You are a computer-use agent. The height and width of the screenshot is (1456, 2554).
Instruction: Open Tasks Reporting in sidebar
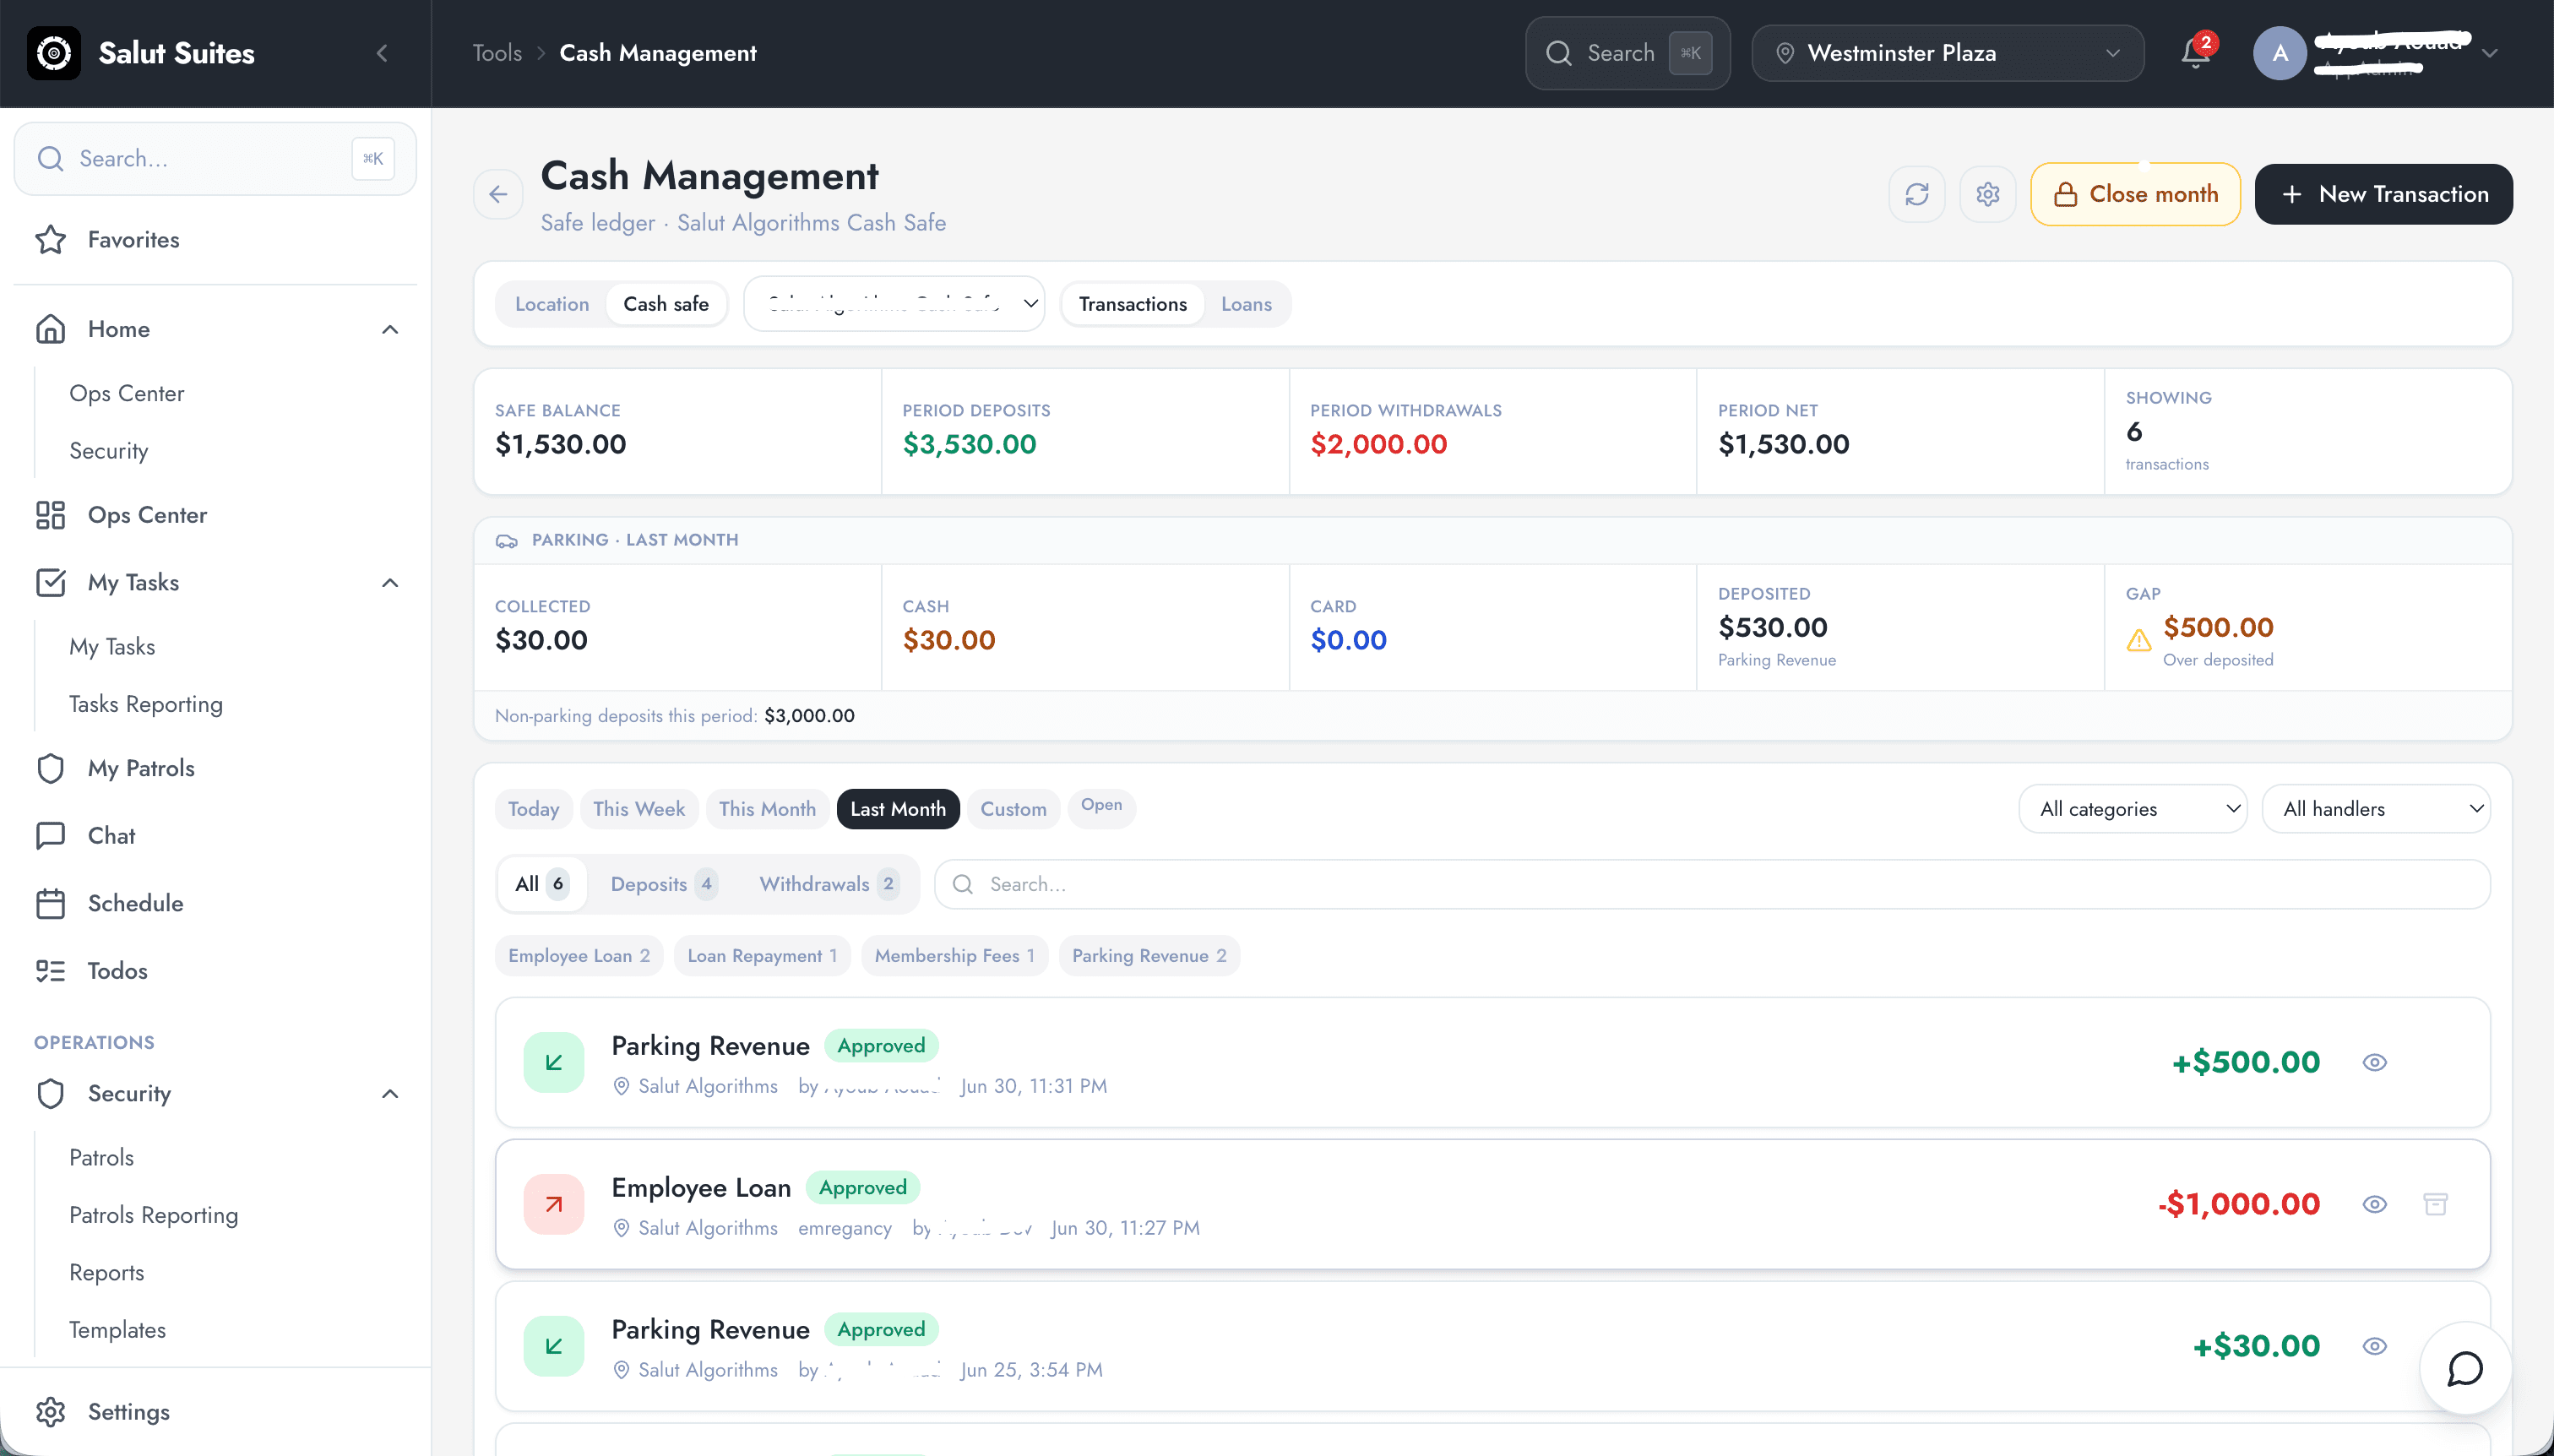pos(146,704)
